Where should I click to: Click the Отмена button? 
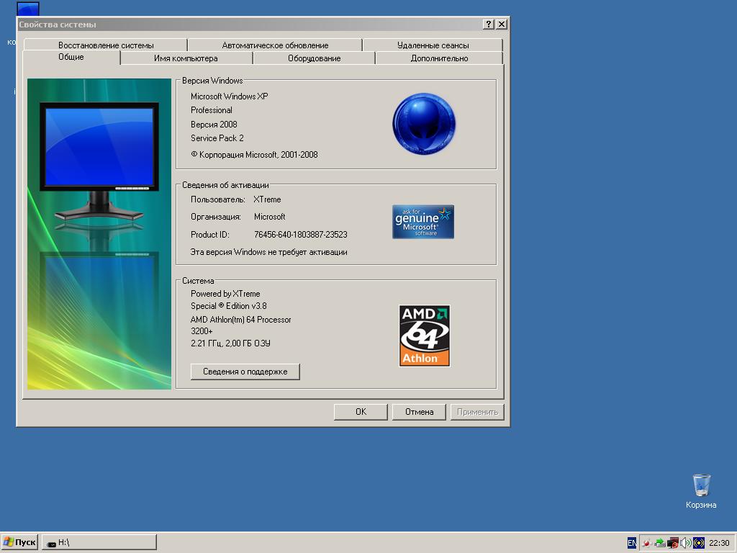coord(419,412)
